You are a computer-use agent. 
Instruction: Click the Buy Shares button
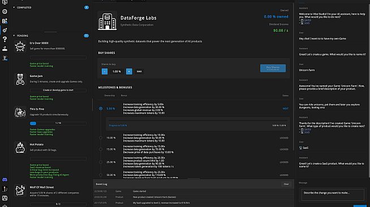(x=273, y=68)
